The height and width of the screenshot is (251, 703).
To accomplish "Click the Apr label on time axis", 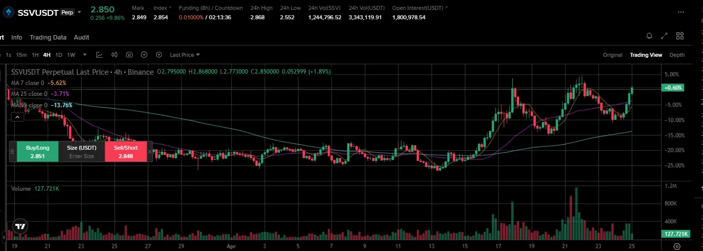I will pos(231,246).
